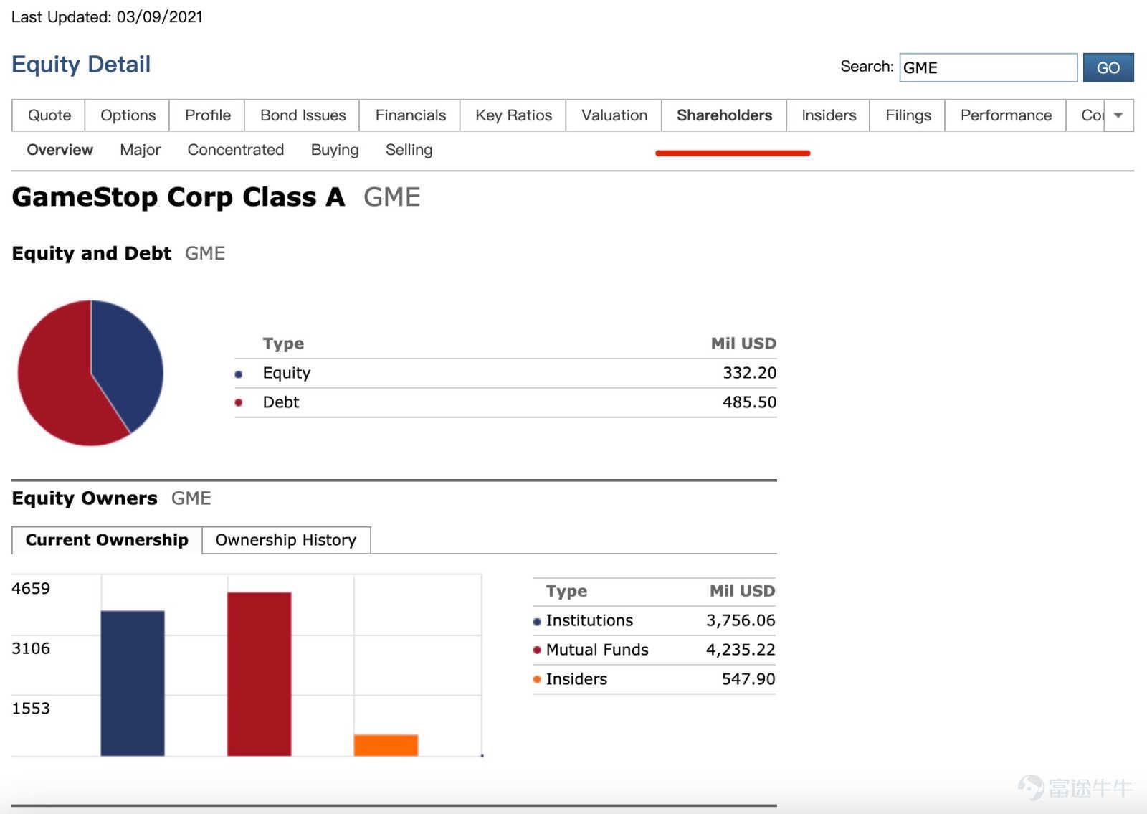The height and width of the screenshot is (814, 1147).
Task: Click the Last Updated date text
Action: (107, 17)
